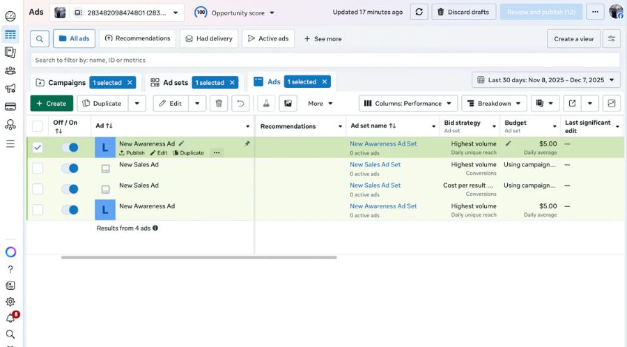627x347 pixels.
Task: Click the Create a view button
Action: (x=573, y=39)
